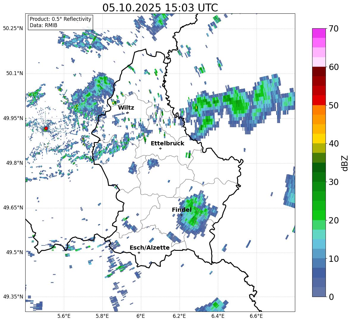352x322 pixels.
Task: Click the cross marker under Esch/Alzette
Action: [139, 253]
